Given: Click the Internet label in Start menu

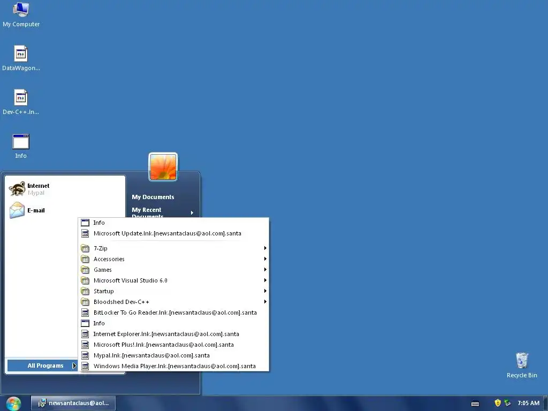Looking at the screenshot, I should (39, 186).
